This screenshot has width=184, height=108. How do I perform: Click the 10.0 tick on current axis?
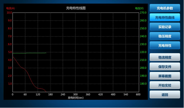point(9,13)
